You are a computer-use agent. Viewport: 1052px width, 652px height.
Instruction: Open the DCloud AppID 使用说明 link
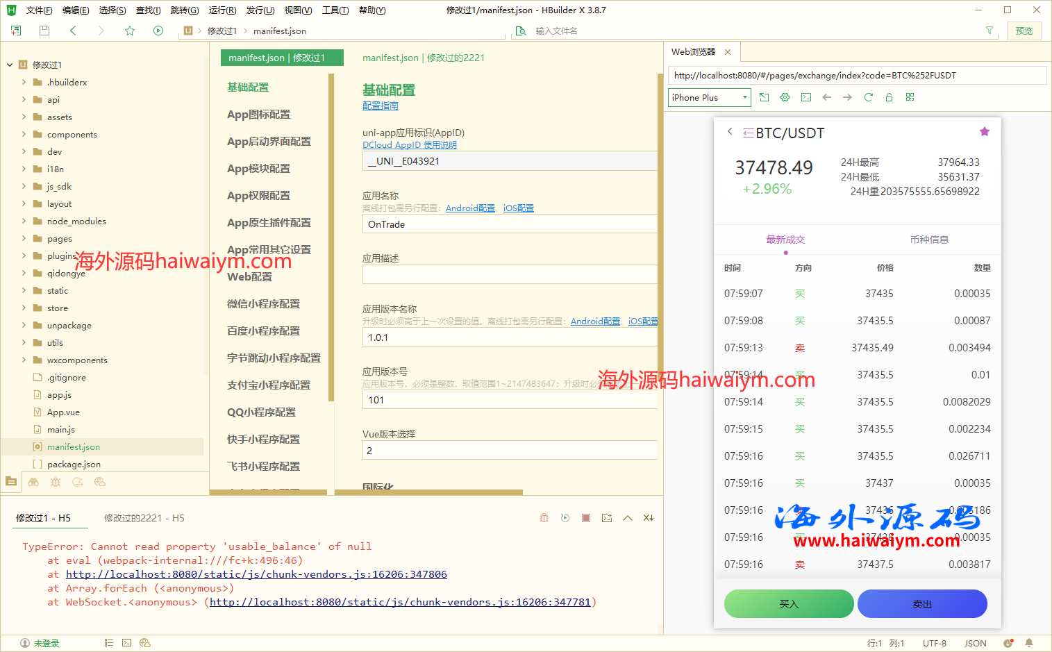pos(410,145)
